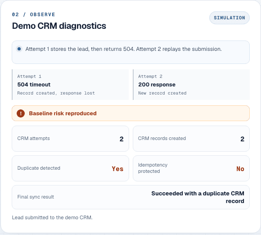Click the '200 response' result text
This screenshot has height=235, width=261.
(x=157, y=85)
